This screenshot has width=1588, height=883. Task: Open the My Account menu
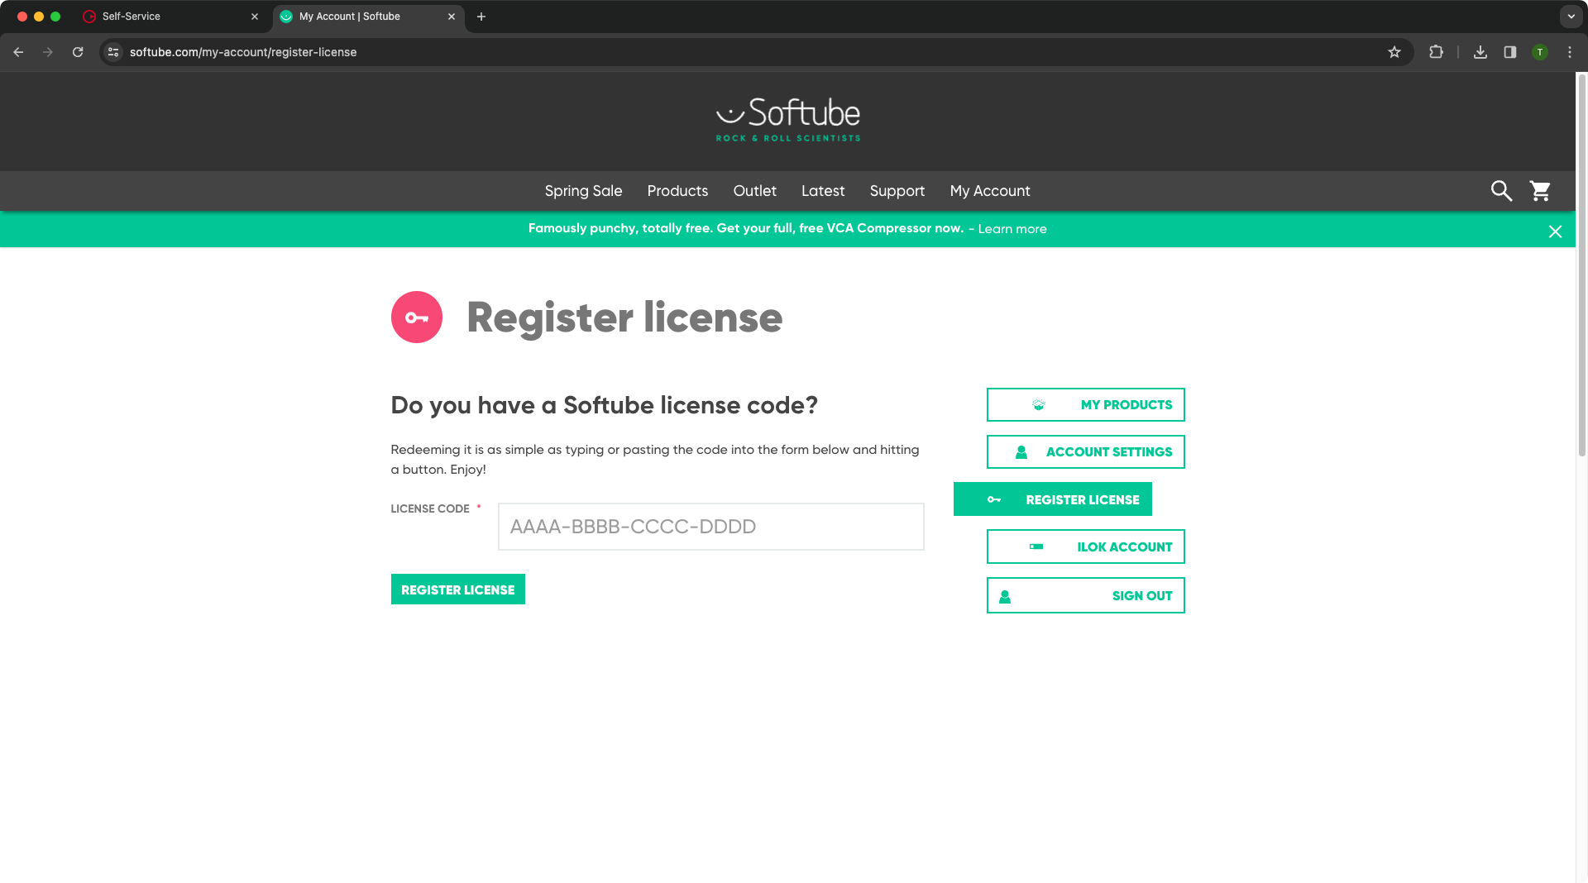click(x=990, y=191)
